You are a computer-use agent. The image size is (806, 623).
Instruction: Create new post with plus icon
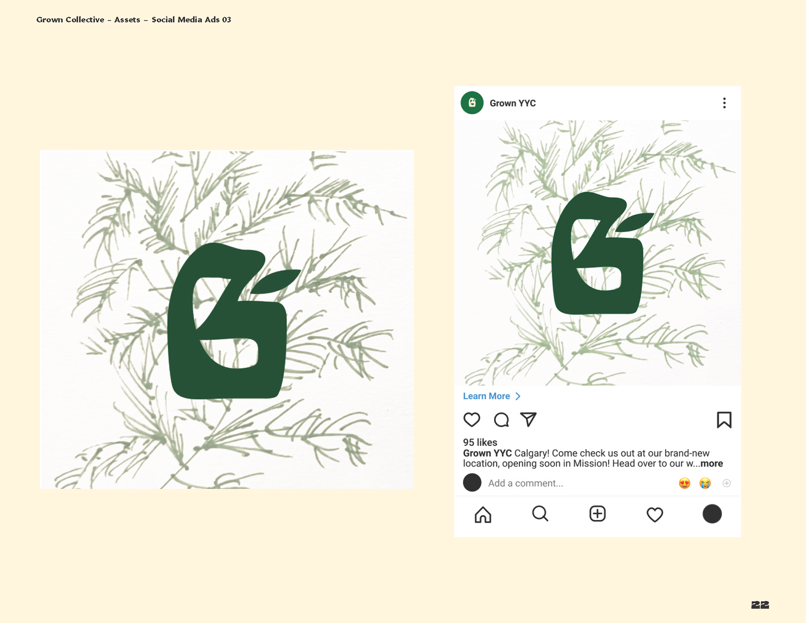pos(597,513)
